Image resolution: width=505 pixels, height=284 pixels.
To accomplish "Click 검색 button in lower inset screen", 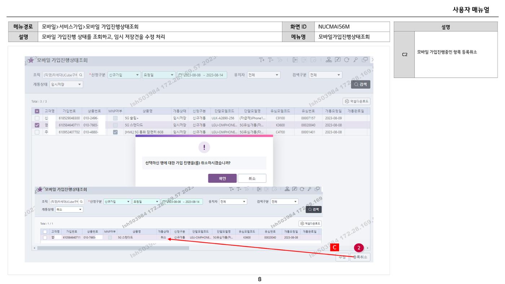I will tap(313, 209).
